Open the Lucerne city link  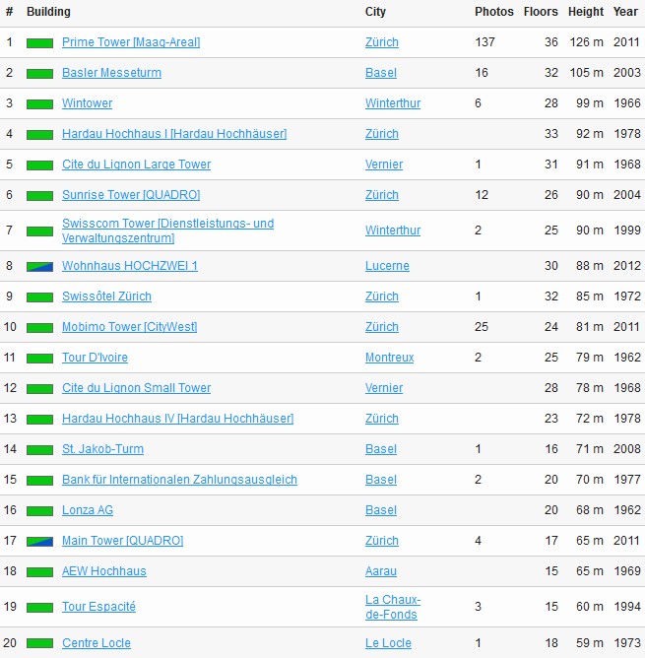click(387, 266)
